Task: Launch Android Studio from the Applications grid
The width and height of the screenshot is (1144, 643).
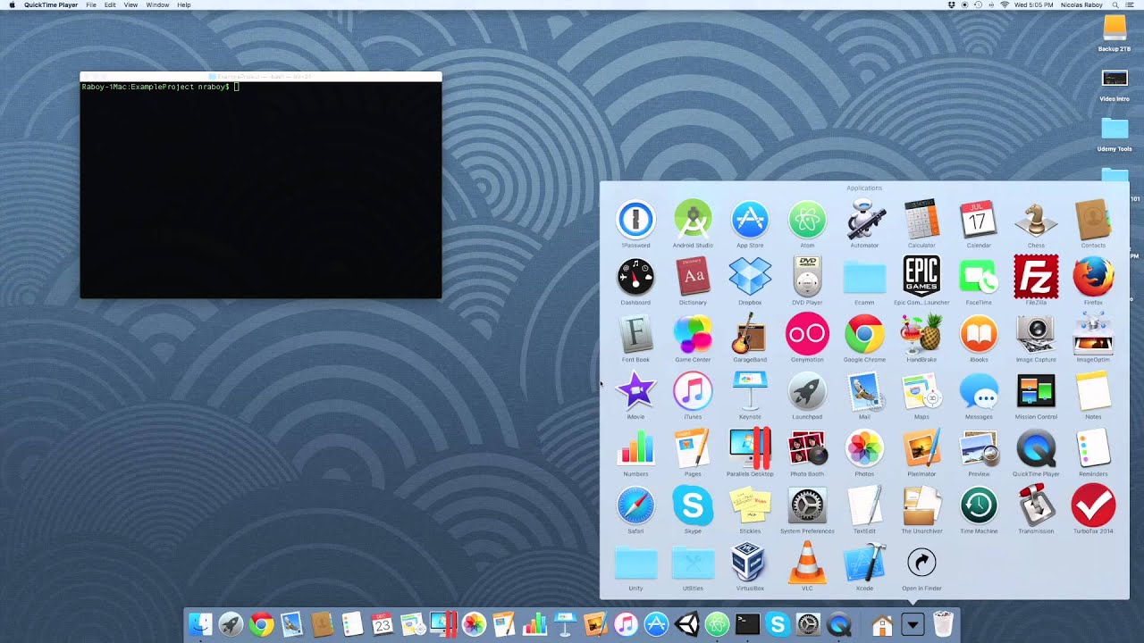Action: point(693,220)
